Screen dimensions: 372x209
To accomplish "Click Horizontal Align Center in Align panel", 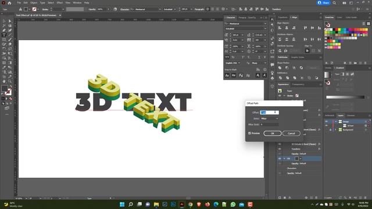I will tap(287, 28).
